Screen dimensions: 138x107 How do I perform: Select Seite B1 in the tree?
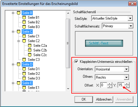[x=34, y=18]
